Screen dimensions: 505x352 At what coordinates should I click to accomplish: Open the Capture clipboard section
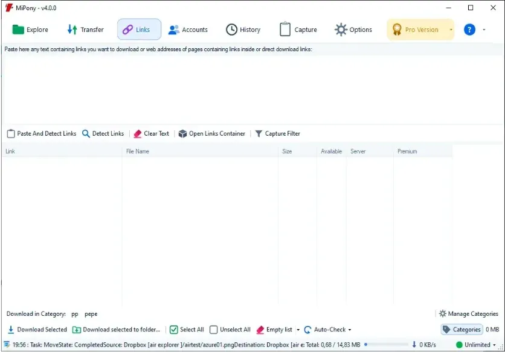click(x=298, y=30)
